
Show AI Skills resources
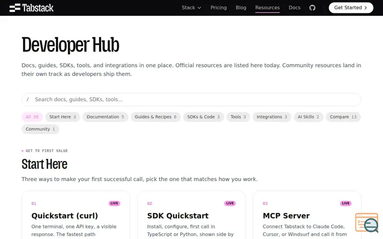pyautogui.click(x=308, y=117)
